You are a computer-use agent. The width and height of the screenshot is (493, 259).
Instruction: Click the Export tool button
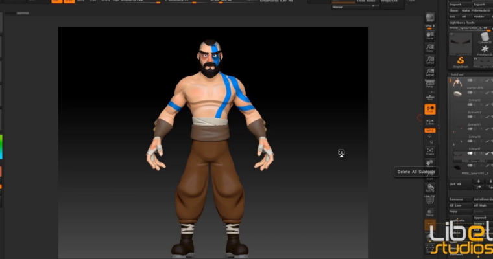[483, 5]
